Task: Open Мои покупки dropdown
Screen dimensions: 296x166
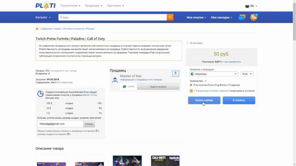Action: click(x=196, y=18)
